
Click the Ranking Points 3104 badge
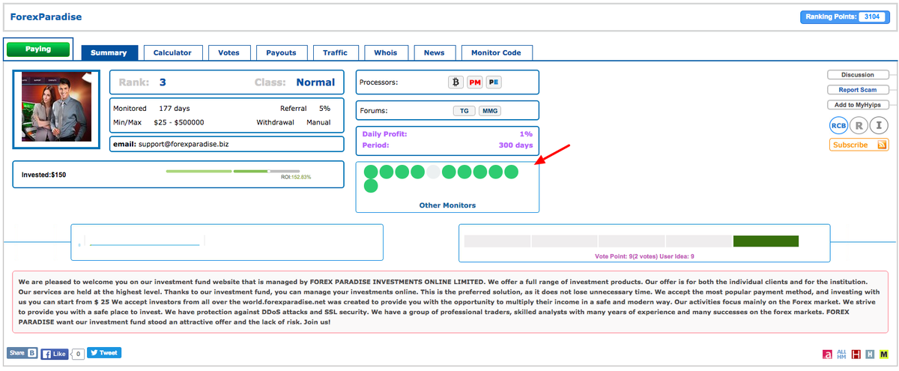point(845,16)
